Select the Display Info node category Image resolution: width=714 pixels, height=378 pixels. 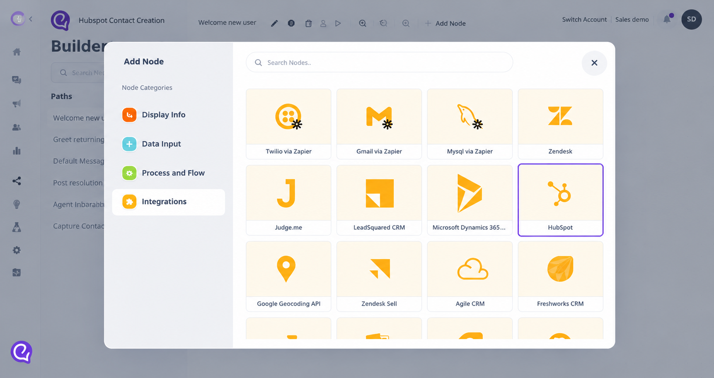coord(169,115)
